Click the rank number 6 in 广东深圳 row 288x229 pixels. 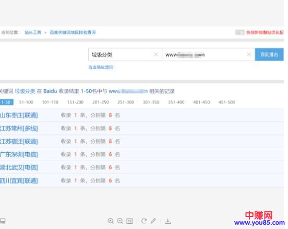(x=110, y=154)
